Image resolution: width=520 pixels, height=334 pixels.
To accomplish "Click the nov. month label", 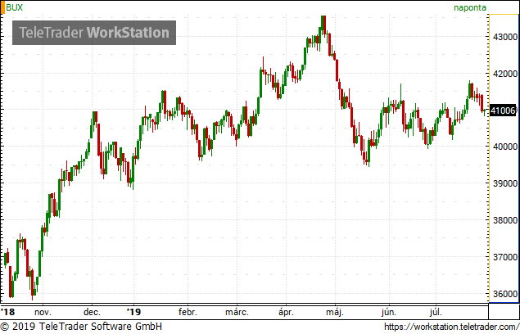I will pos(43,312).
